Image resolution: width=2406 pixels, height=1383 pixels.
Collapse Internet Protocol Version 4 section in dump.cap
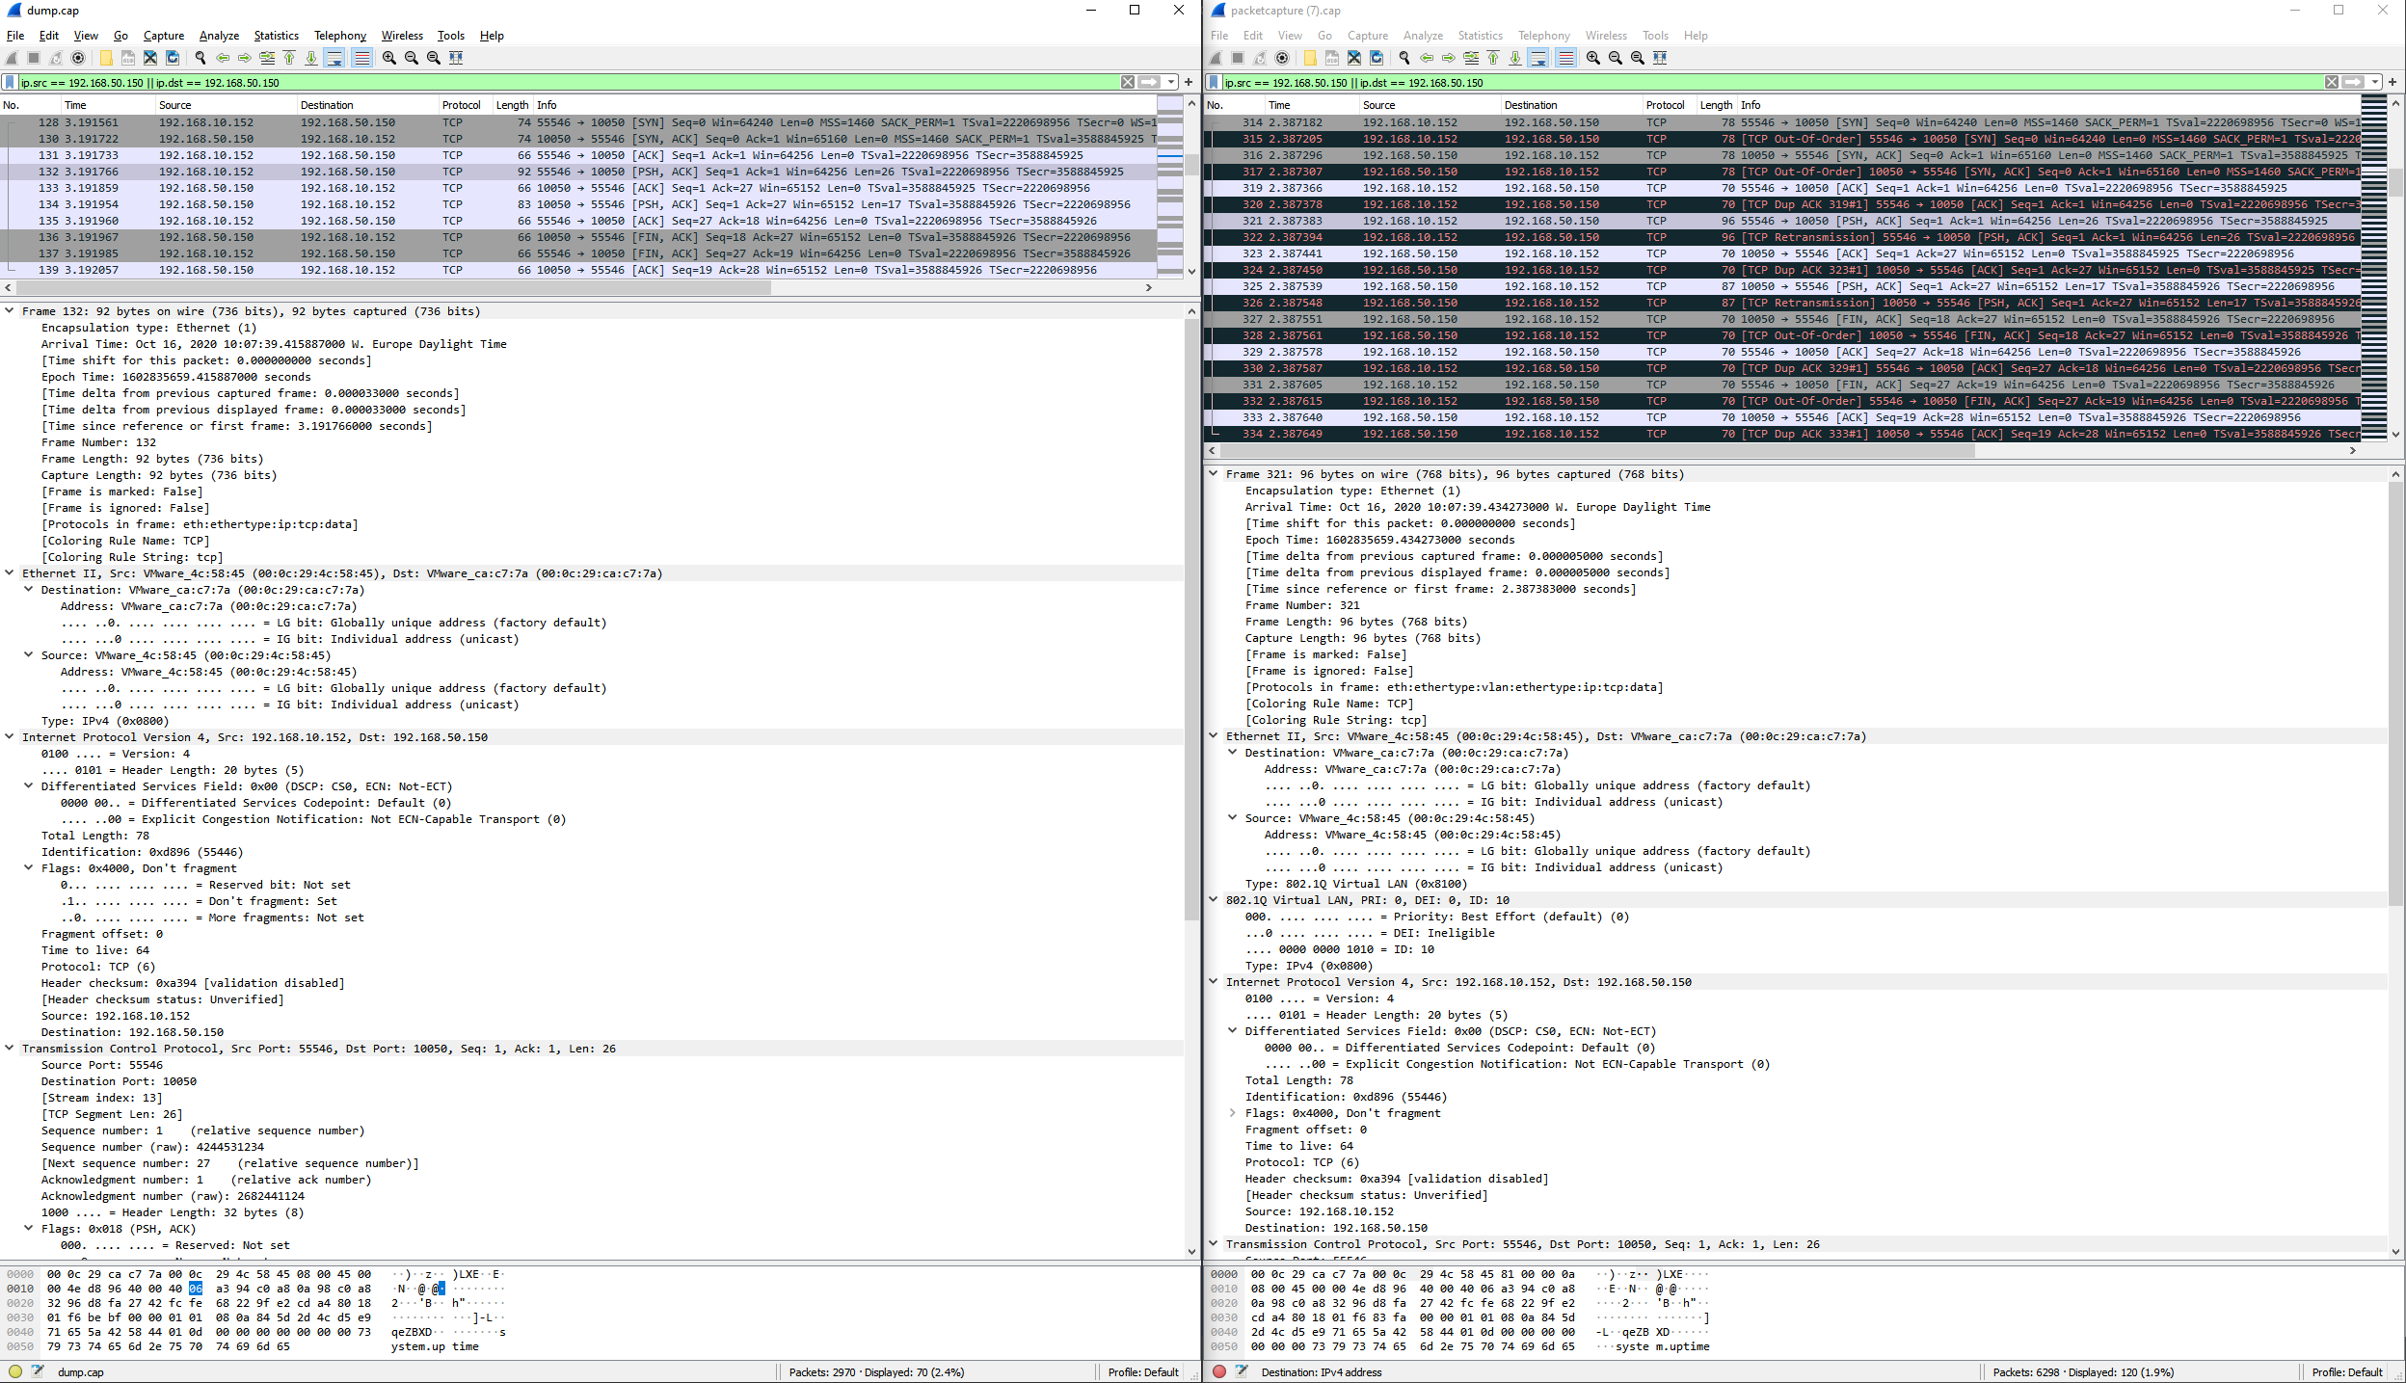coord(10,737)
